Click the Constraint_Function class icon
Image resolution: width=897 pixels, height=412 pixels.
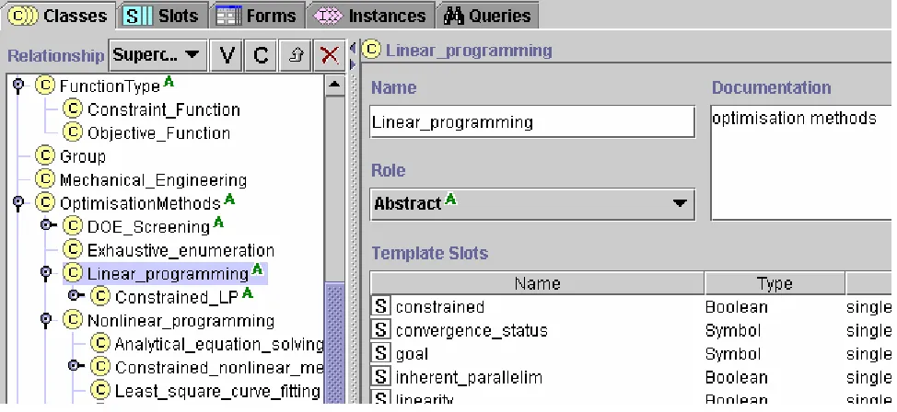73,109
